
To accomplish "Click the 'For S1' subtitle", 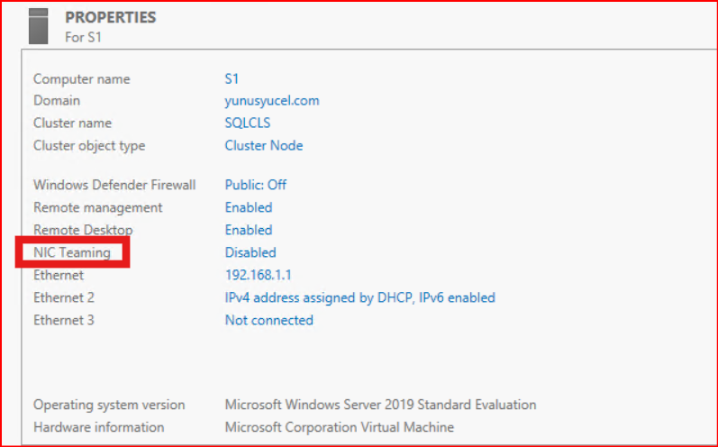I will [x=86, y=37].
